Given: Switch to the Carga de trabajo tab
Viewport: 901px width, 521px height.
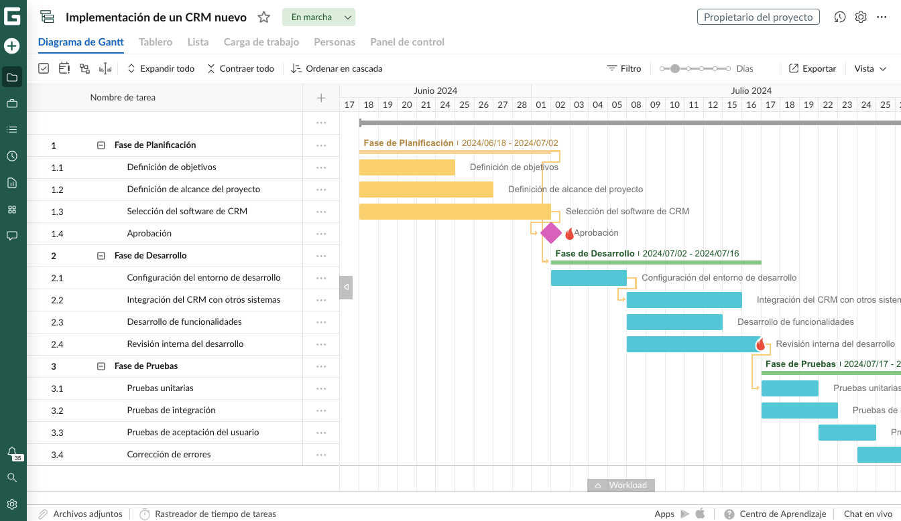Looking at the screenshot, I should 261,42.
